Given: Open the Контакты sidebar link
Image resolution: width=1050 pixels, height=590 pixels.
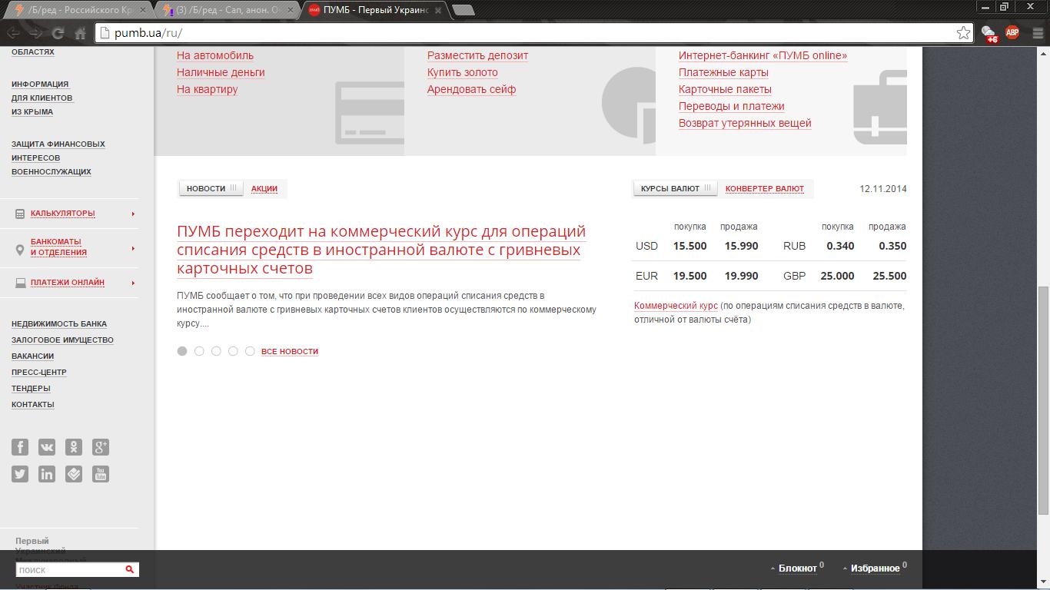Looking at the screenshot, I should pos(33,405).
